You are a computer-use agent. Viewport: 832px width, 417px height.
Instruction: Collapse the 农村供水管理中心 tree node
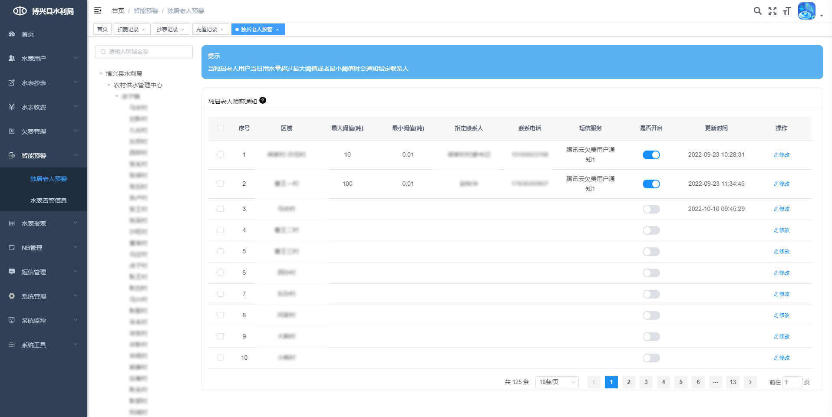pyautogui.click(x=109, y=85)
